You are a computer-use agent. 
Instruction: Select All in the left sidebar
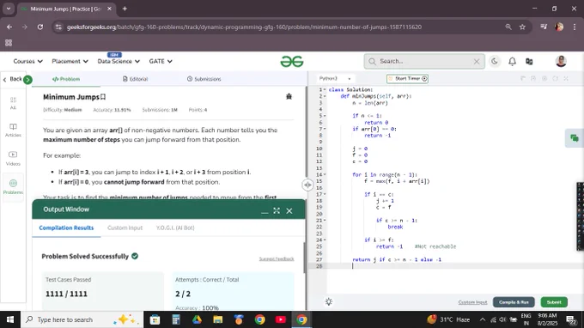tap(13, 103)
